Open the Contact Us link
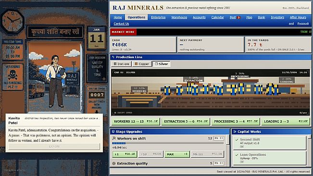Screen dimensions: 313x176 [121, 24]
